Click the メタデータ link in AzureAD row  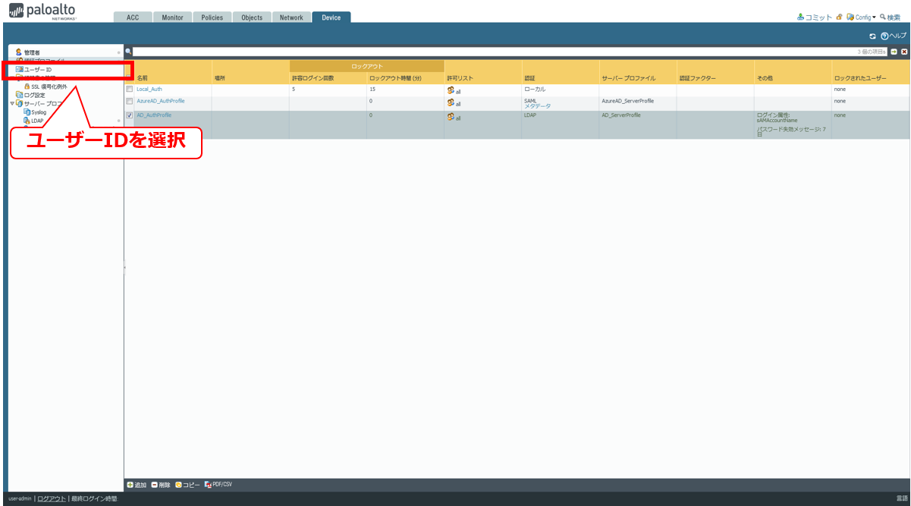point(537,106)
